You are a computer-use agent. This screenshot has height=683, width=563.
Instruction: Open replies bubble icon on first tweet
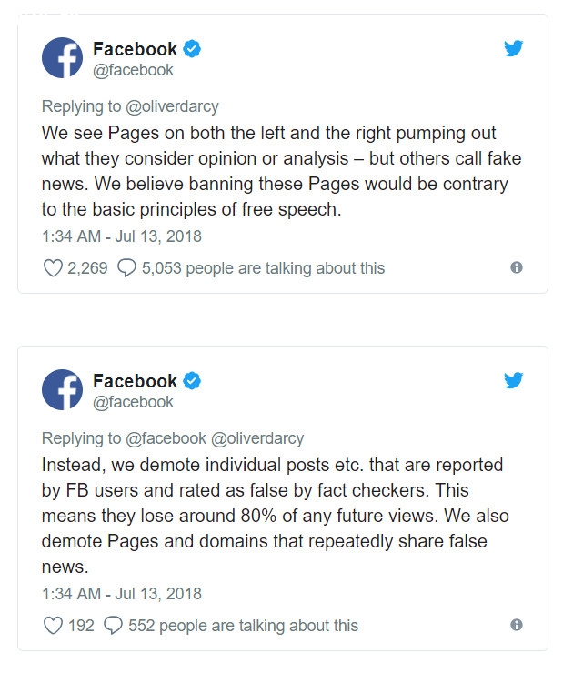click(126, 268)
